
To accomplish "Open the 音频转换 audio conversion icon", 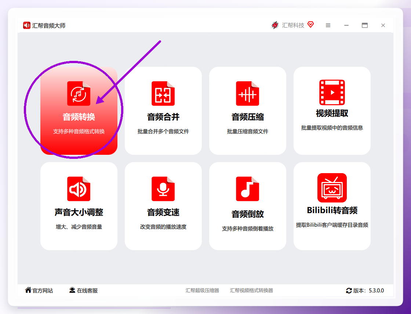I will (79, 93).
